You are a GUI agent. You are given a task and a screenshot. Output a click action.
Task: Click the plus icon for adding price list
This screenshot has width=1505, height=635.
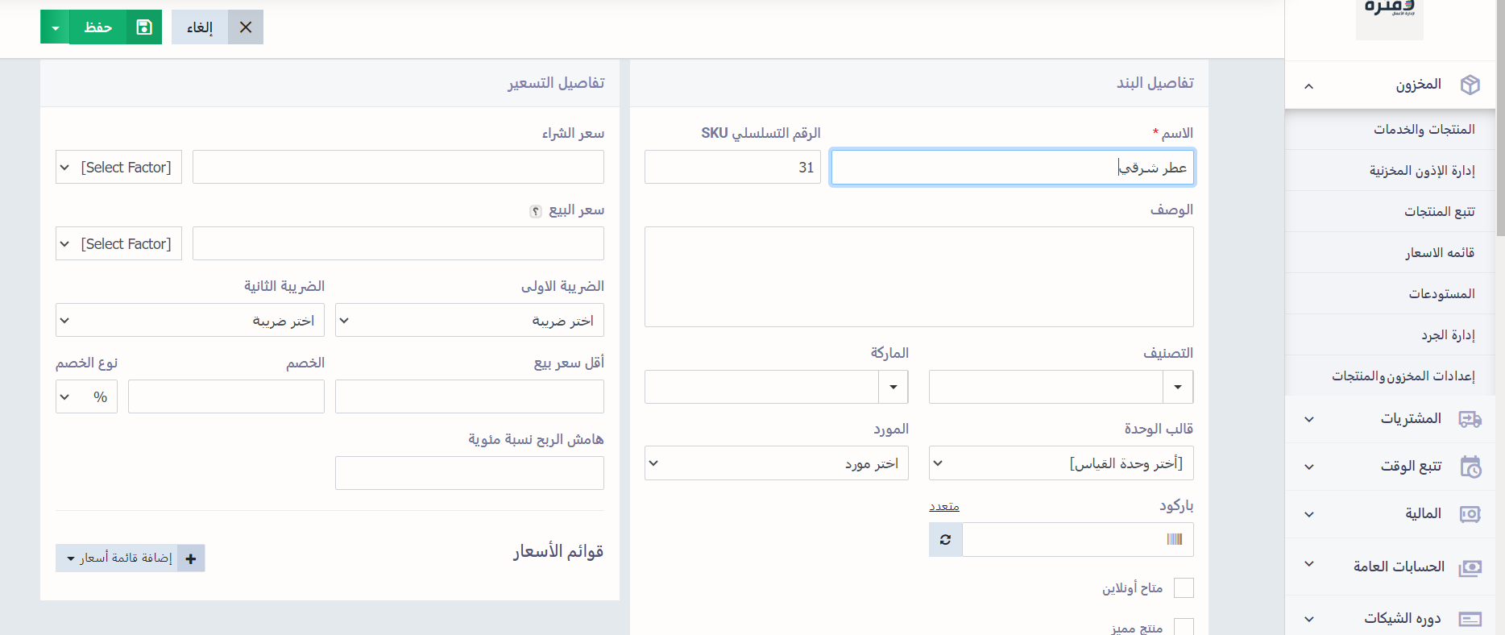[191, 558]
